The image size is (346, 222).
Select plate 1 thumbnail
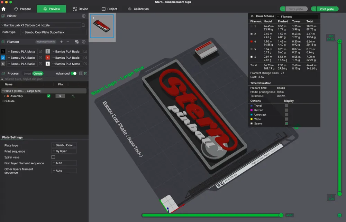[102, 26]
